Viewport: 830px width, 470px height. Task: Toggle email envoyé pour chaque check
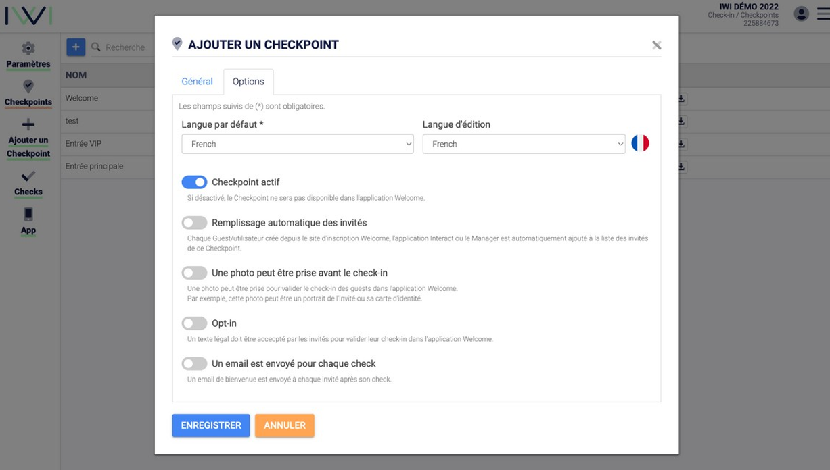click(194, 363)
